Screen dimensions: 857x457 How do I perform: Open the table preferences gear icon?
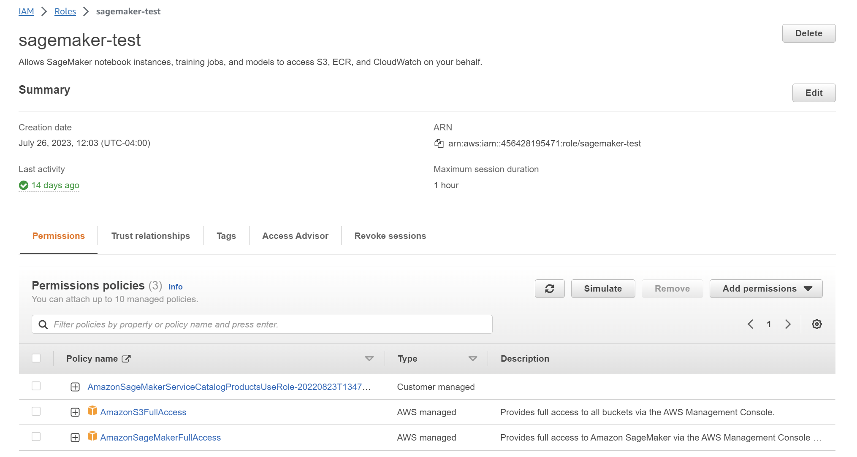pos(816,324)
